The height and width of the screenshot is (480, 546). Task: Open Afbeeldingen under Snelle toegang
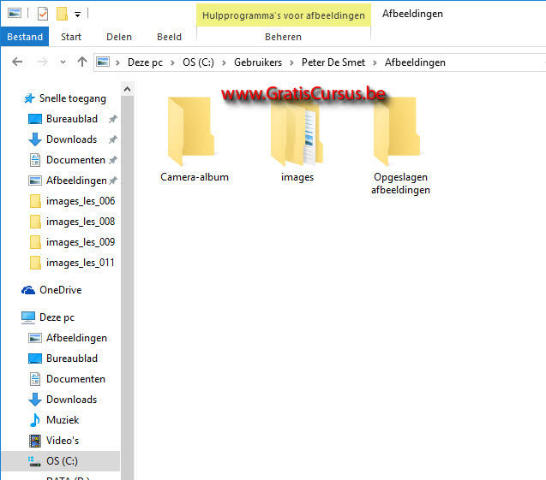tap(76, 181)
